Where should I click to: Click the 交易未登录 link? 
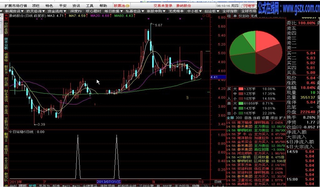click(163, 6)
